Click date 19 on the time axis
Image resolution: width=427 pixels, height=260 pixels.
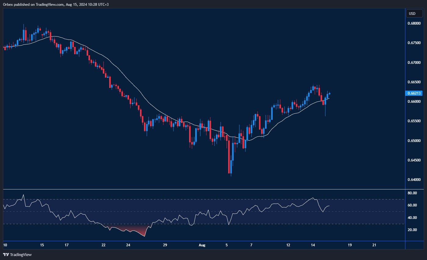coord(350,245)
